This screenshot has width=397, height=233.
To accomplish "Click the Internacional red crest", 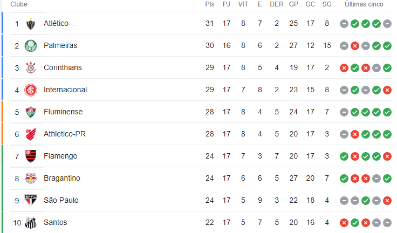I will (31, 90).
